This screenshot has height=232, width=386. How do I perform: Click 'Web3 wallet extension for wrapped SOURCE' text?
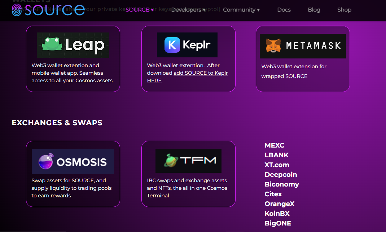tap(294, 71)
